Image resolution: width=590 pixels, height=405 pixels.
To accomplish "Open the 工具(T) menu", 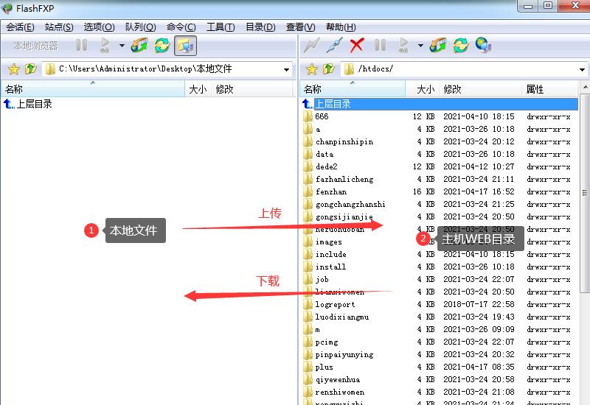I will point(220,27).
